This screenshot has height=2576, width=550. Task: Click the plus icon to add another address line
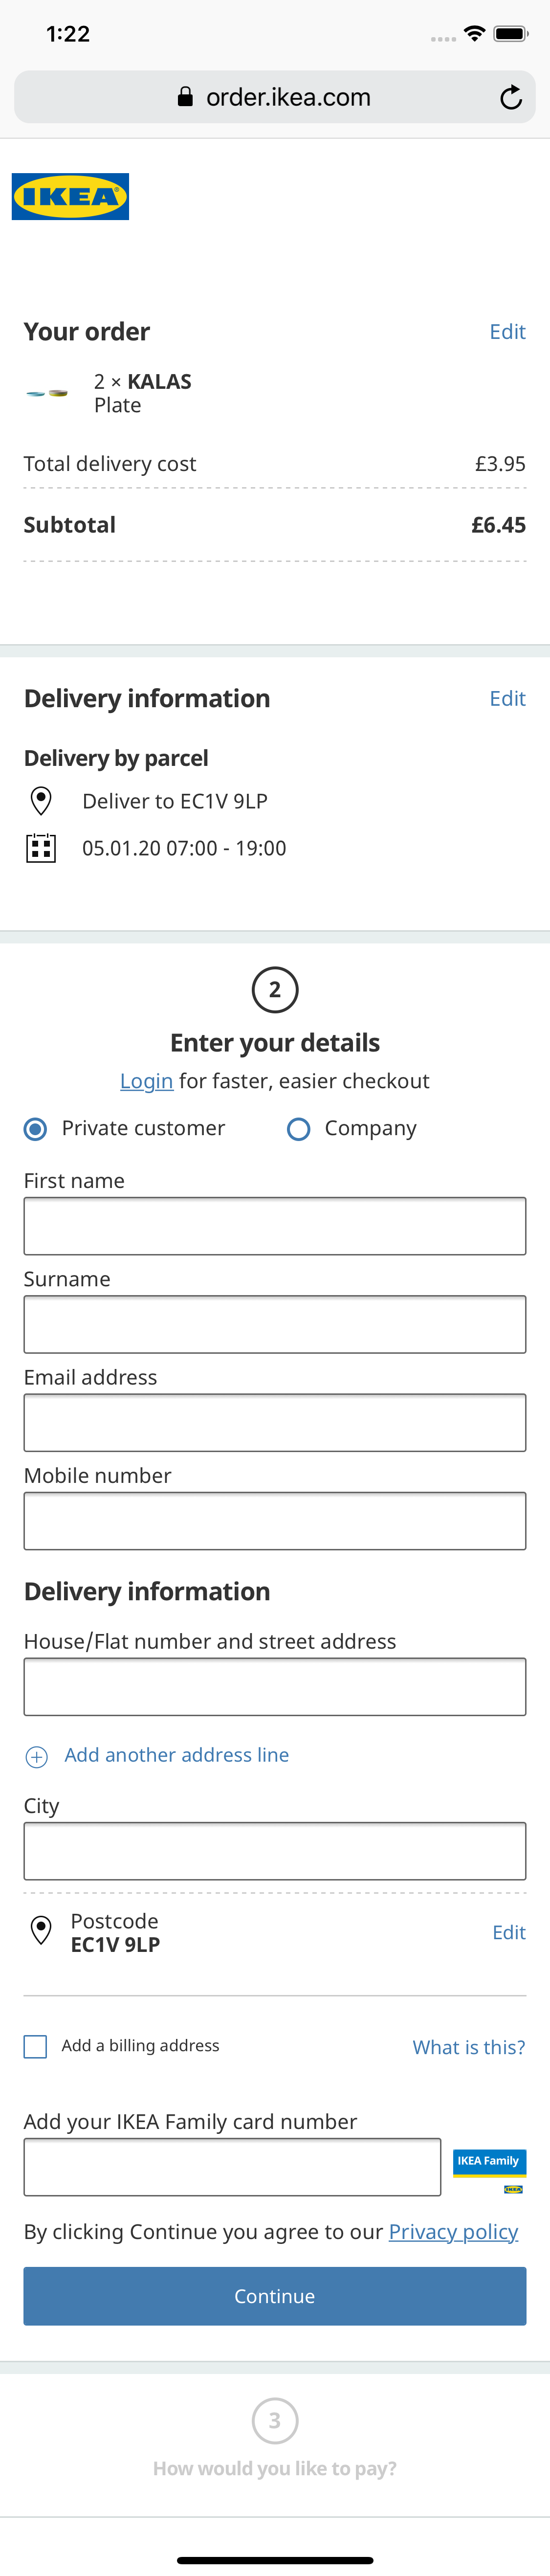point(37,1755)
